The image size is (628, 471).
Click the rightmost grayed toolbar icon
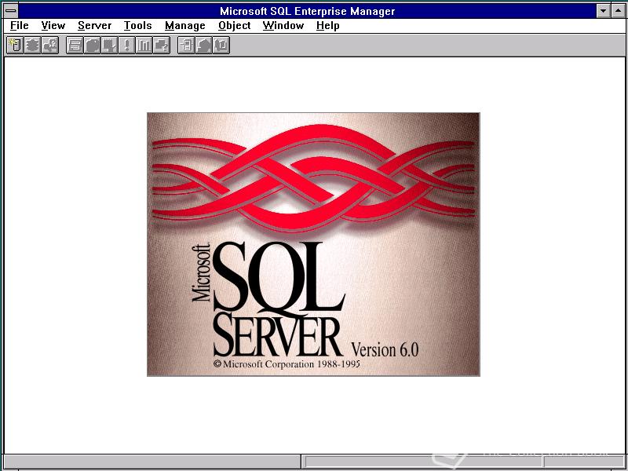221,46
